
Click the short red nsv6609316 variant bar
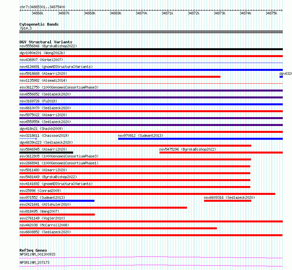(x=228, y=201)
